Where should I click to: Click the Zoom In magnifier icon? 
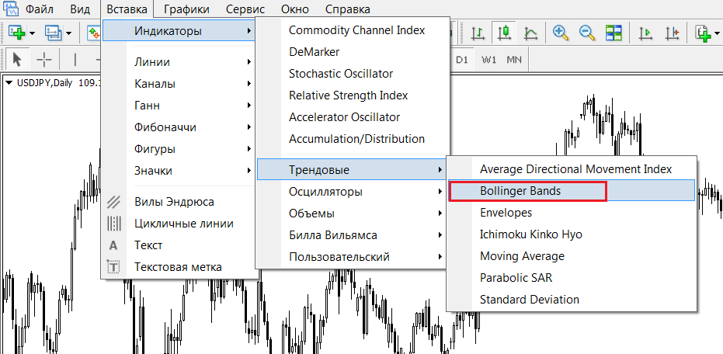560,33
